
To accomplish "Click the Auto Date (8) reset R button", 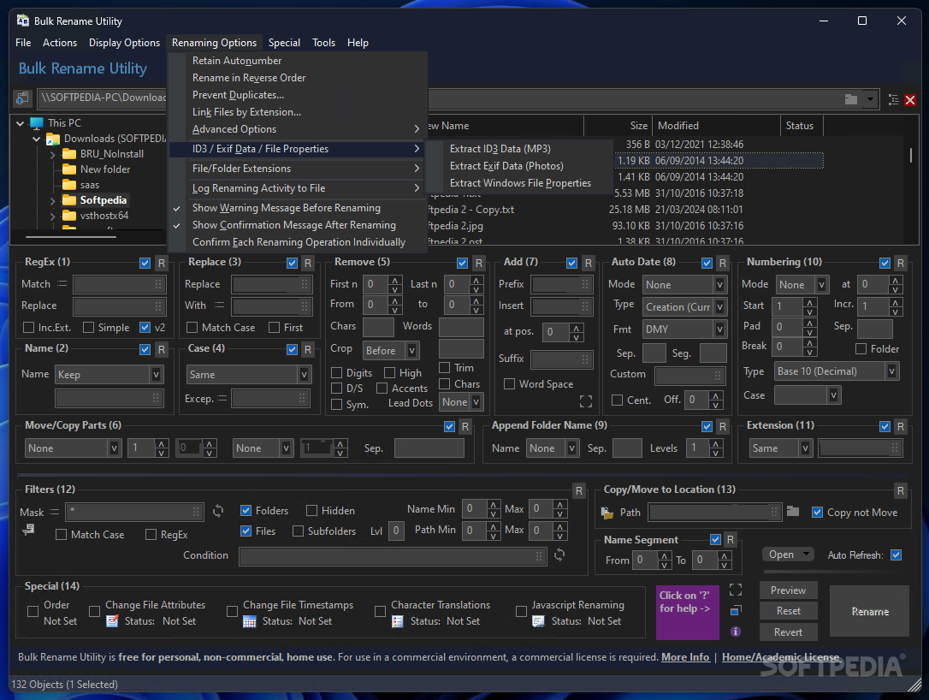I will (722, 264).
